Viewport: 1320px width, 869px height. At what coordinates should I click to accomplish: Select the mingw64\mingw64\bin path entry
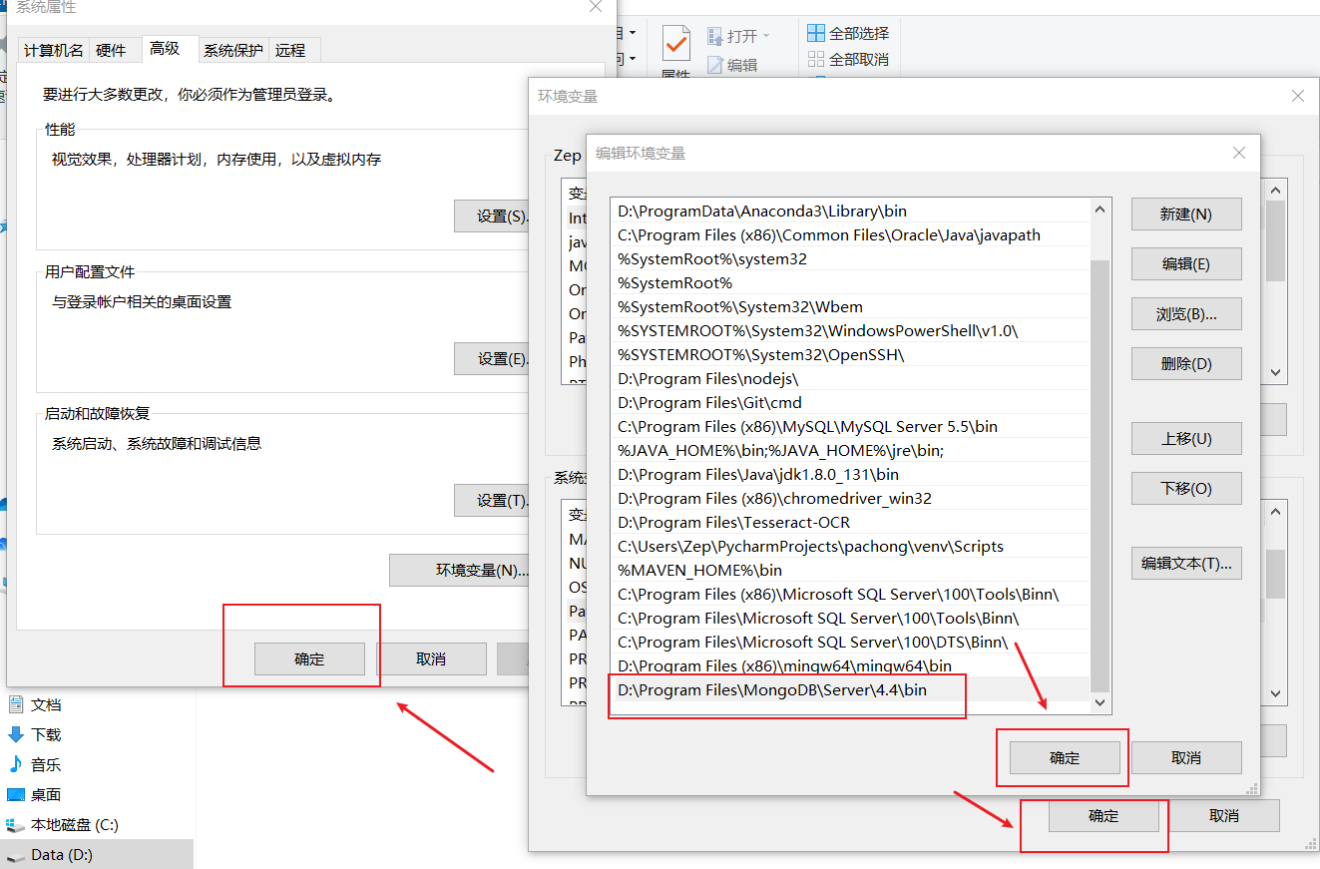click(850, 665)
